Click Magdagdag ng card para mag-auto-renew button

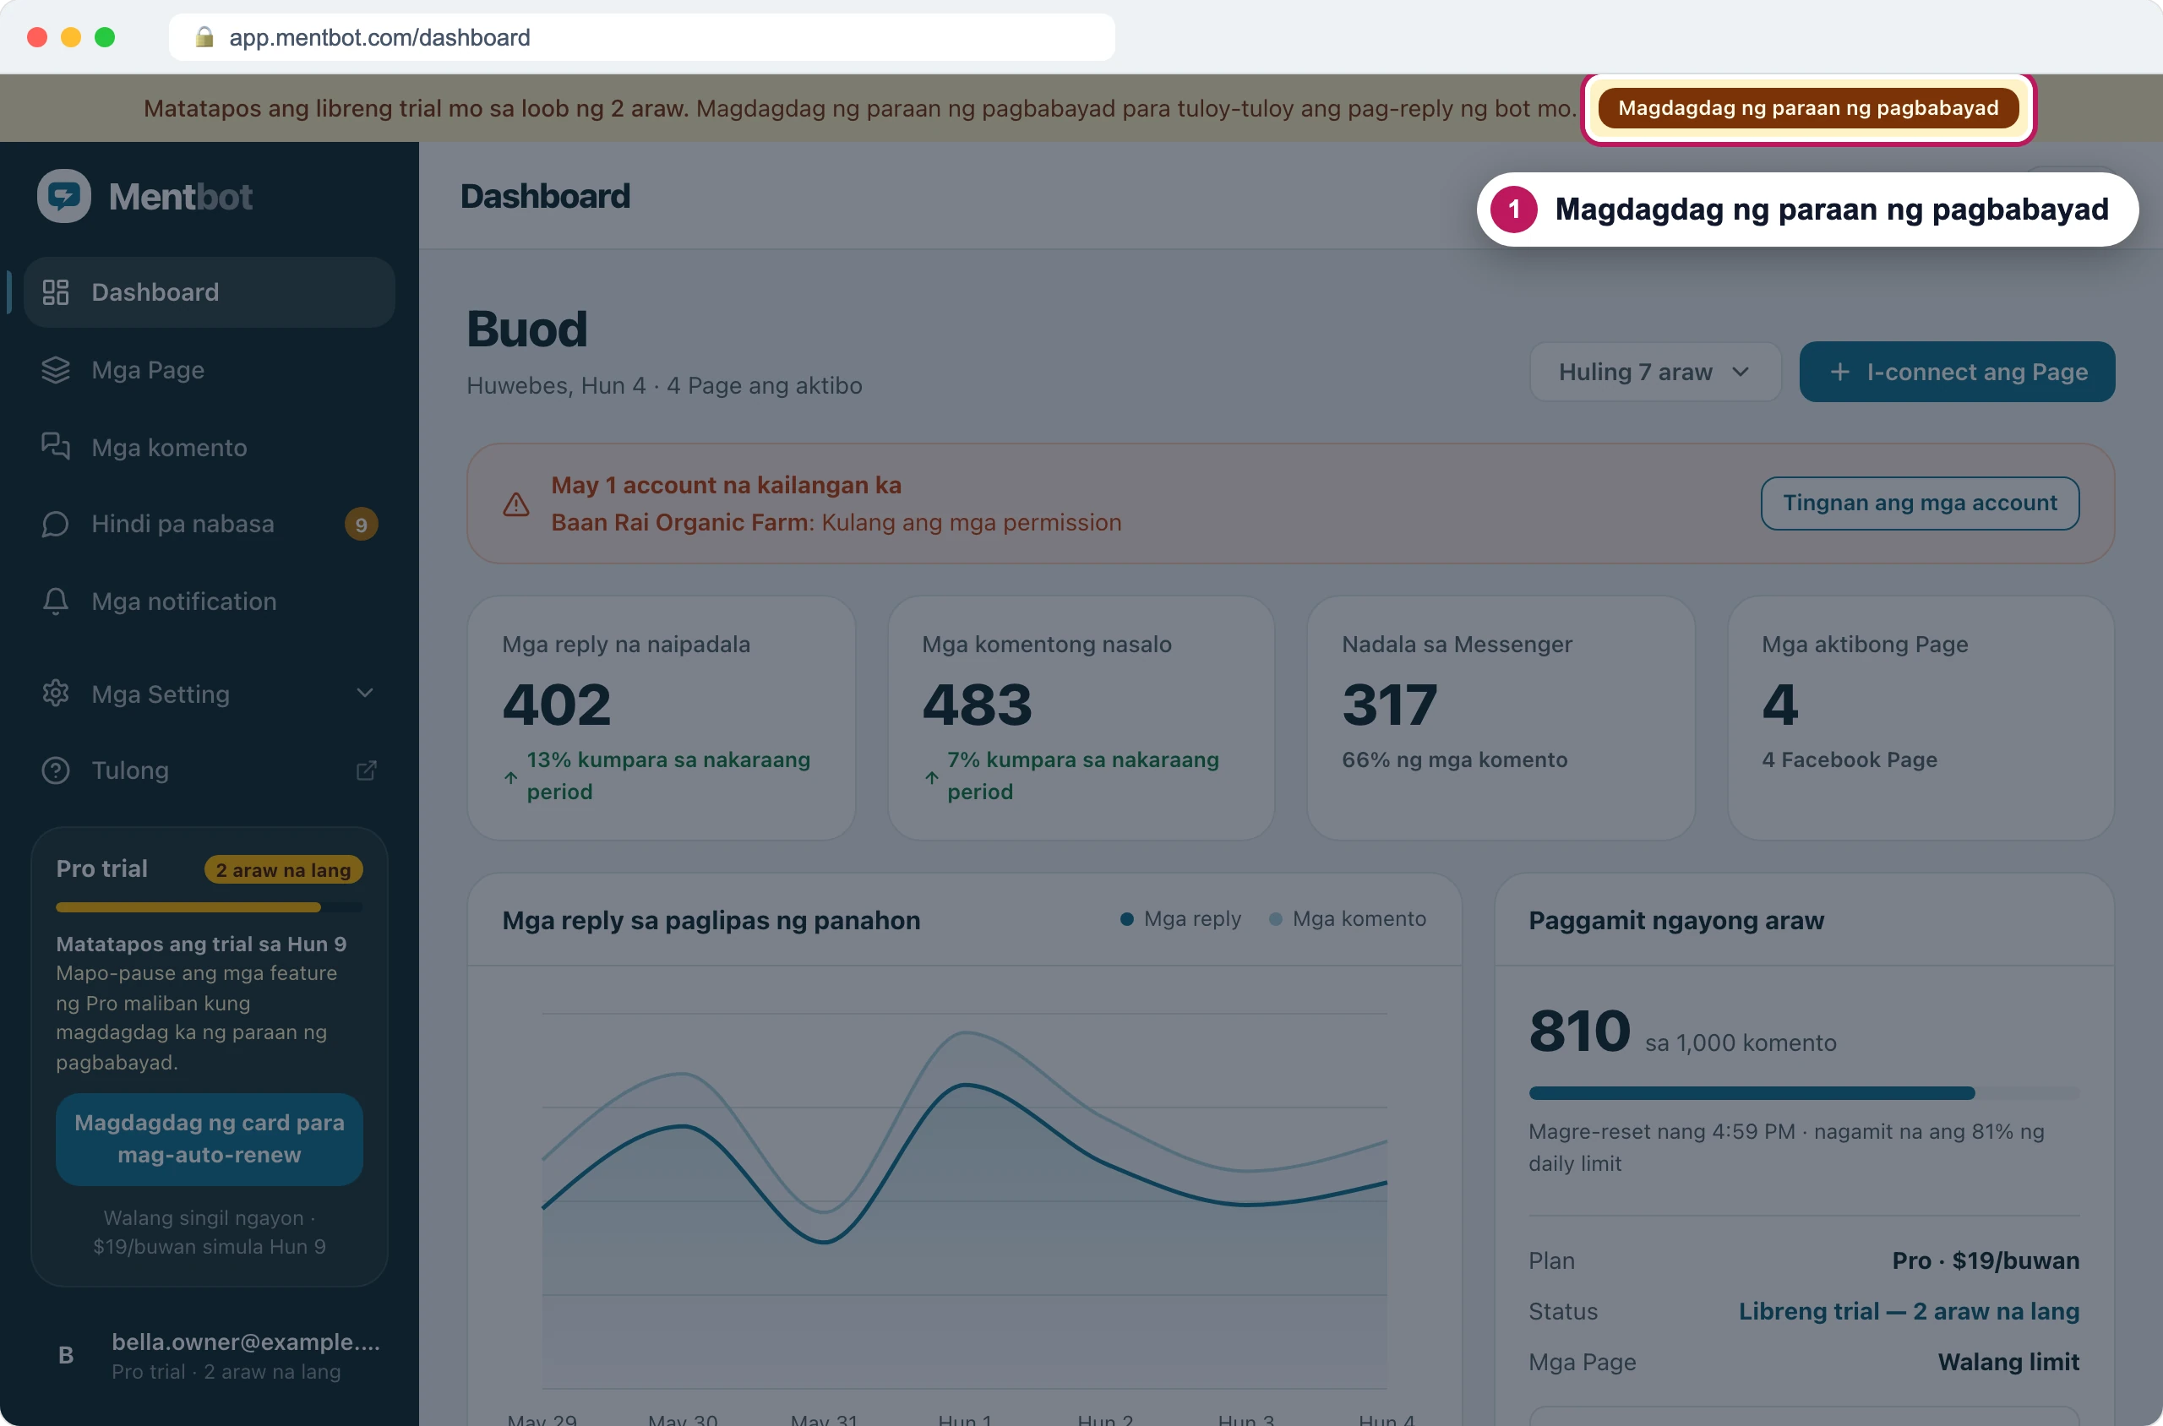210,1139
